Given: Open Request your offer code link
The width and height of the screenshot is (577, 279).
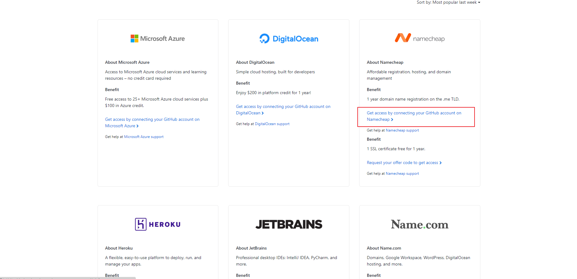Looking at the screenshot, I should point(402,163).
